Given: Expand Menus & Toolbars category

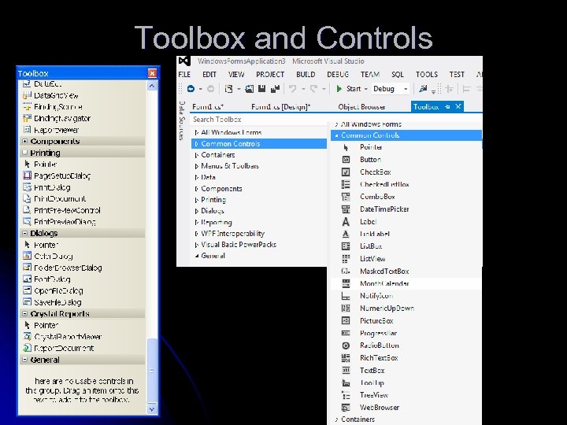Looking at the screenshot, I should pos(196,166).
